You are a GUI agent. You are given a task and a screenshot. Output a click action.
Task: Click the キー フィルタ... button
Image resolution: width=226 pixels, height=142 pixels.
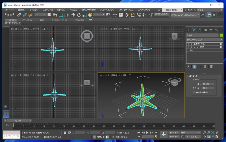[x=193, y=137]
